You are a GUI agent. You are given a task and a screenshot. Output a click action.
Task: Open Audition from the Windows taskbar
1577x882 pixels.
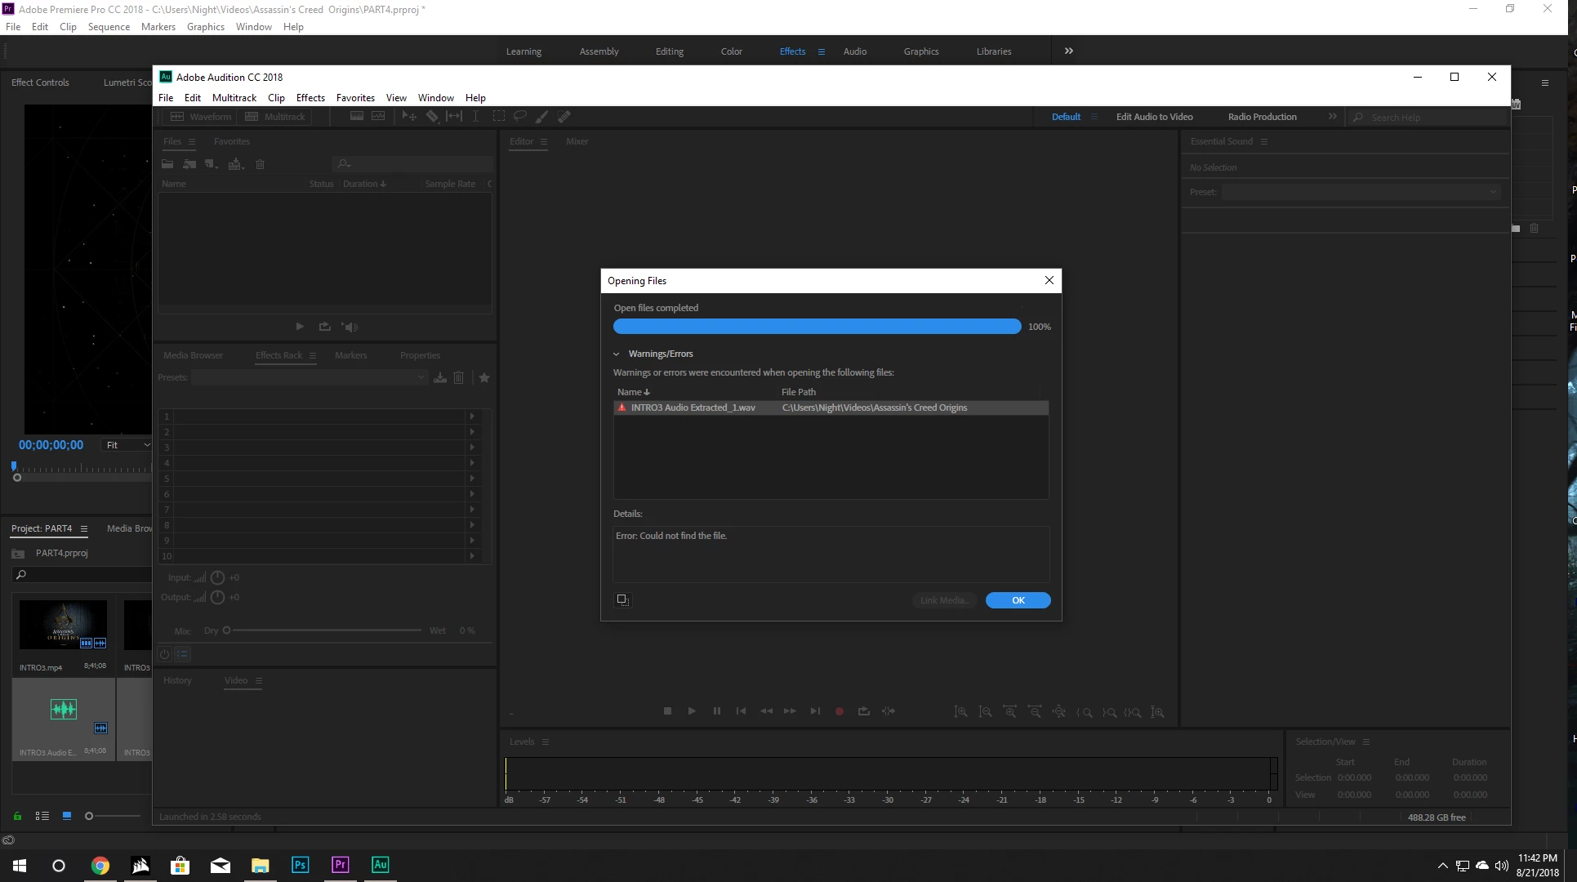pos(381,865)
